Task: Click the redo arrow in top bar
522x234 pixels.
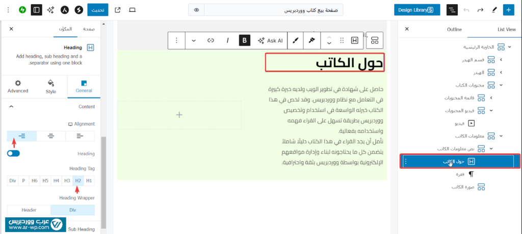Action: (x=480, y=10)
